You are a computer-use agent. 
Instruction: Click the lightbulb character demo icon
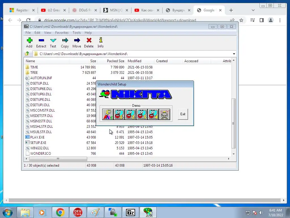click(x=165, y=114)
